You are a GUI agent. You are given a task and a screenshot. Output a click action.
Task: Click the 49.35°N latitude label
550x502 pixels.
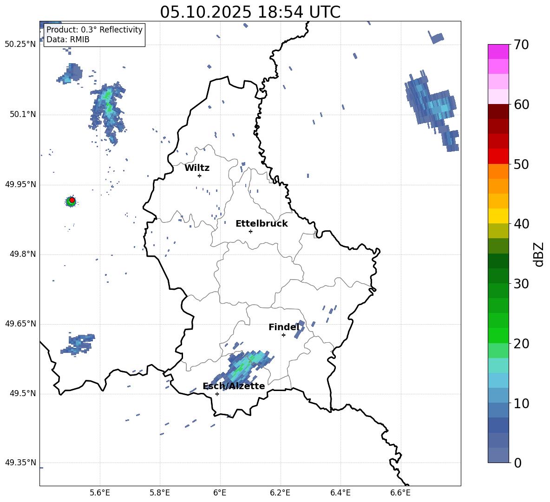pyautogui.click(x=20, y=463)
